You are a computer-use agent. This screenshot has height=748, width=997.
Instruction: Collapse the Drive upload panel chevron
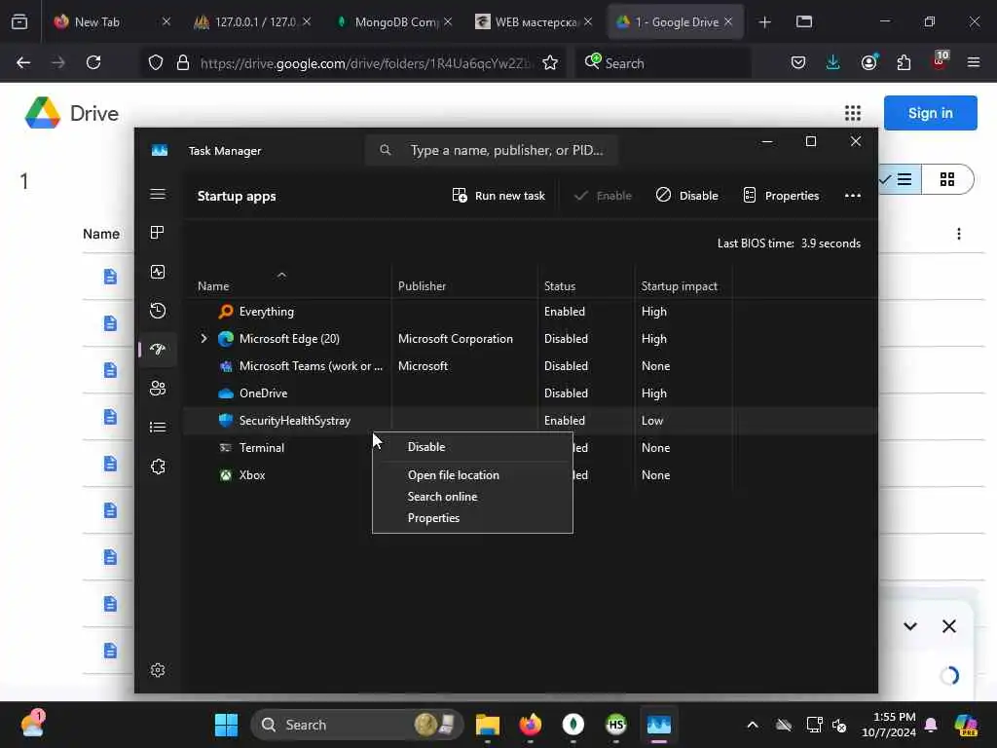pyautogui.click(x=910, y=626)
